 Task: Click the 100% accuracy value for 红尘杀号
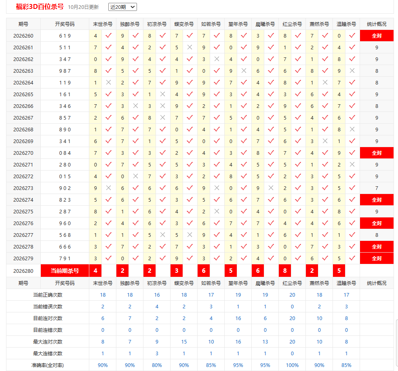coord(292,365)
